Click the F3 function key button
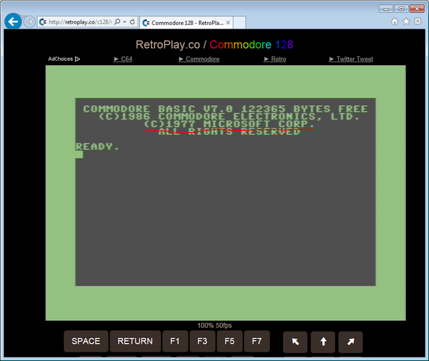 [202, 341]
